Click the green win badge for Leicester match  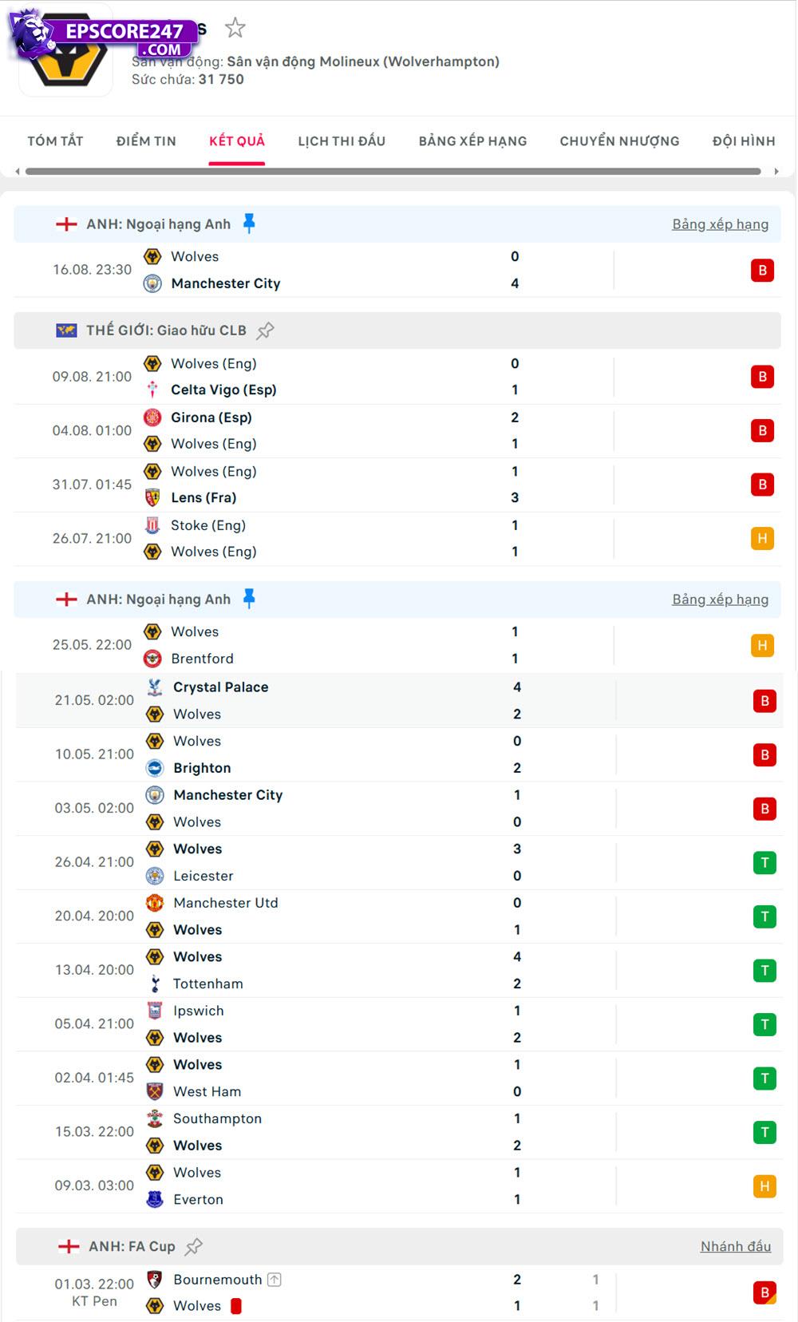point(764,862)
